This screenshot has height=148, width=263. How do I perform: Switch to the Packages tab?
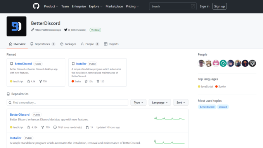pos(68,44)
